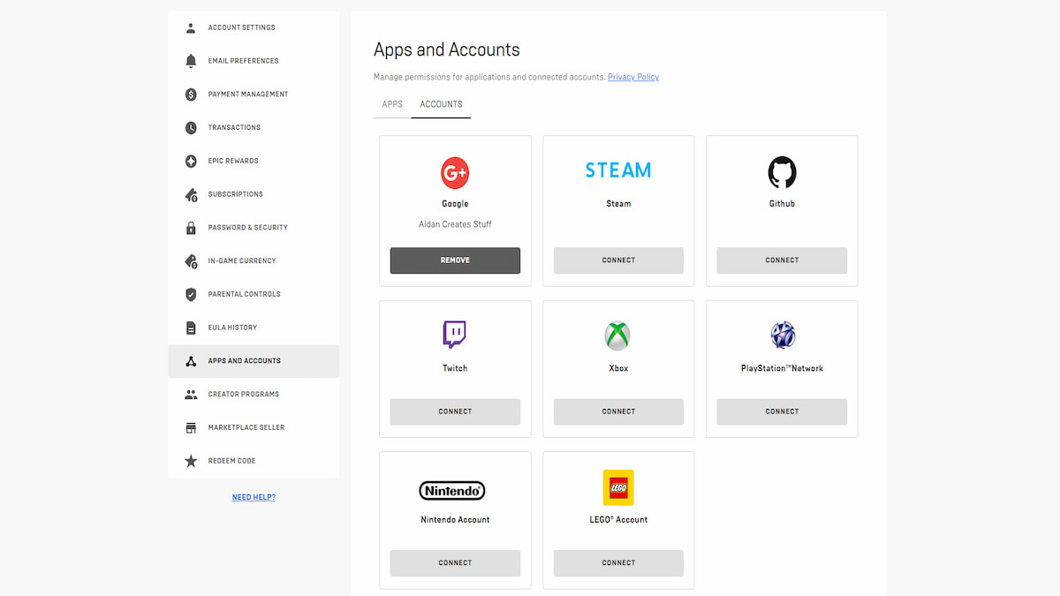Open Creator Programs menu item

tap(243, 394)
